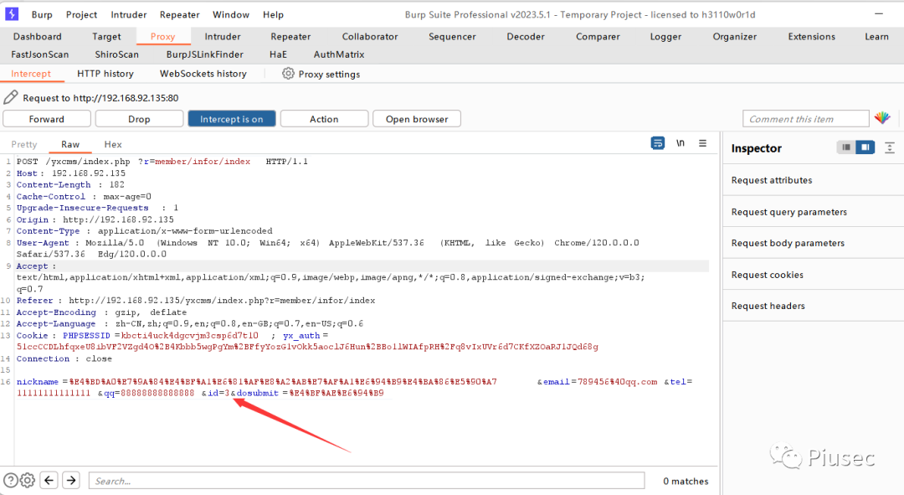Open the Collaborator tab
The height and width of the screenshot is (495, 904).
pyautogui.click(x=370, y=36)
